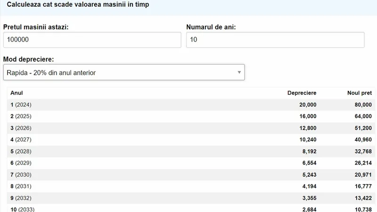The image size is (377, 212).
Task: Select the row for year 10 (2033)
Action: tap(22, 209)
